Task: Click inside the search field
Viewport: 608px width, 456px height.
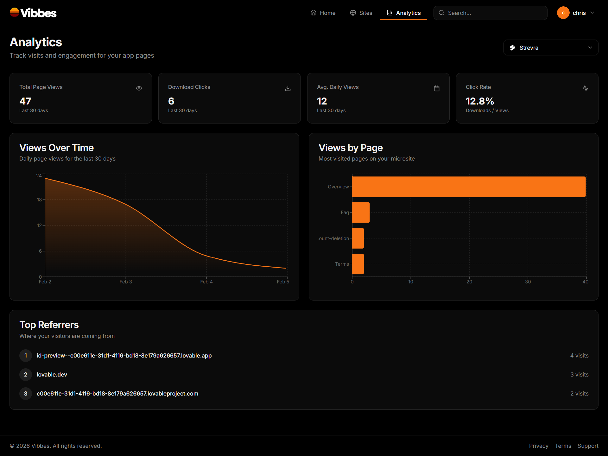Action: point(491,13)
